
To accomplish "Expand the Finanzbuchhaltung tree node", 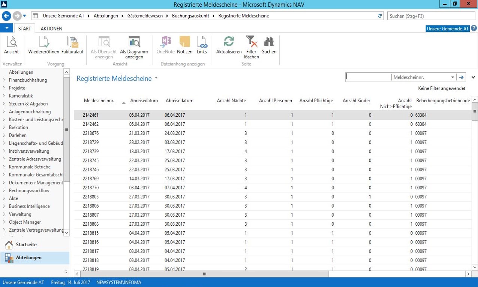I will coord(4,80).
